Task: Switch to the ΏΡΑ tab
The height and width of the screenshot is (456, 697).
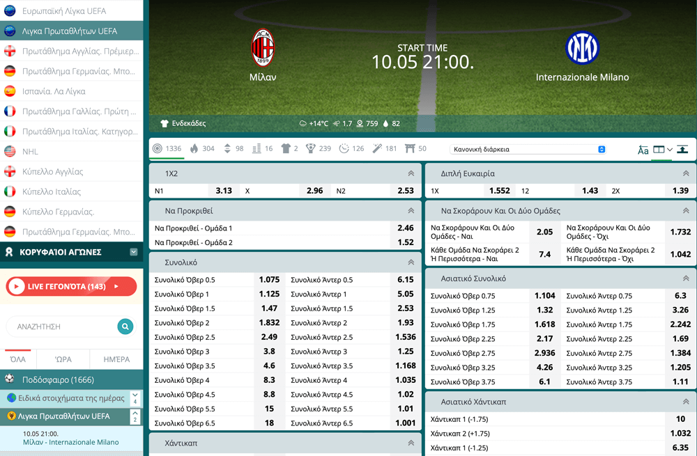Action: 63,359
